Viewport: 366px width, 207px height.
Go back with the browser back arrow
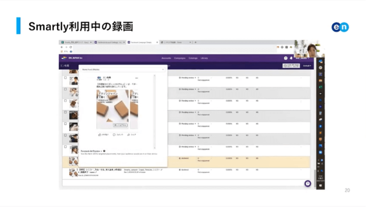62,47
